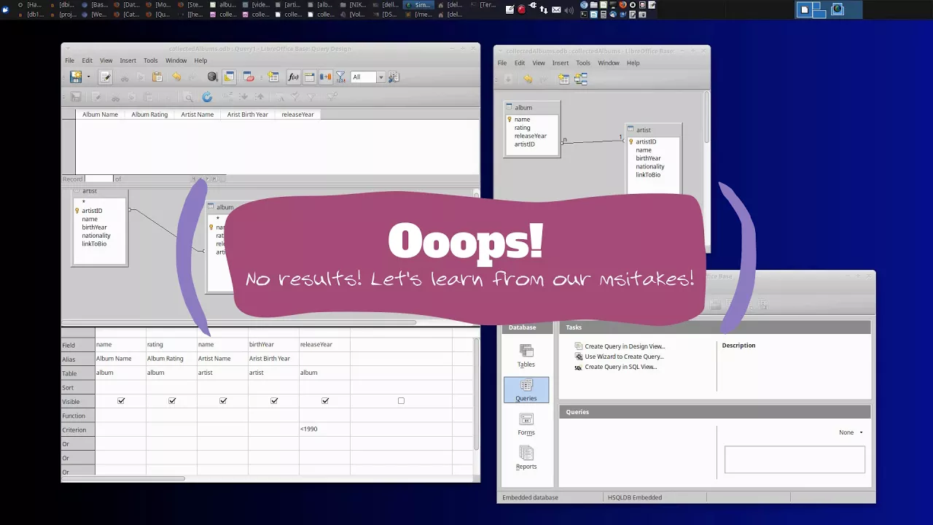The height and width of the screenshot is (525, 933).
Task: Click birthYear field in Query Design artist table
Action: [x=94, y=227]
